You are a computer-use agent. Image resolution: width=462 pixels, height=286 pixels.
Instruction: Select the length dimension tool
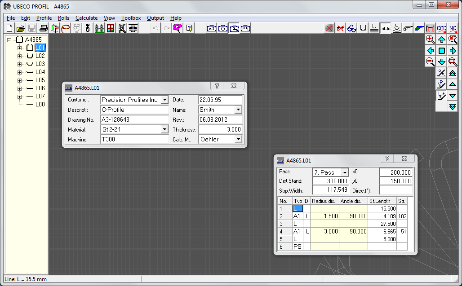point(441,95)
